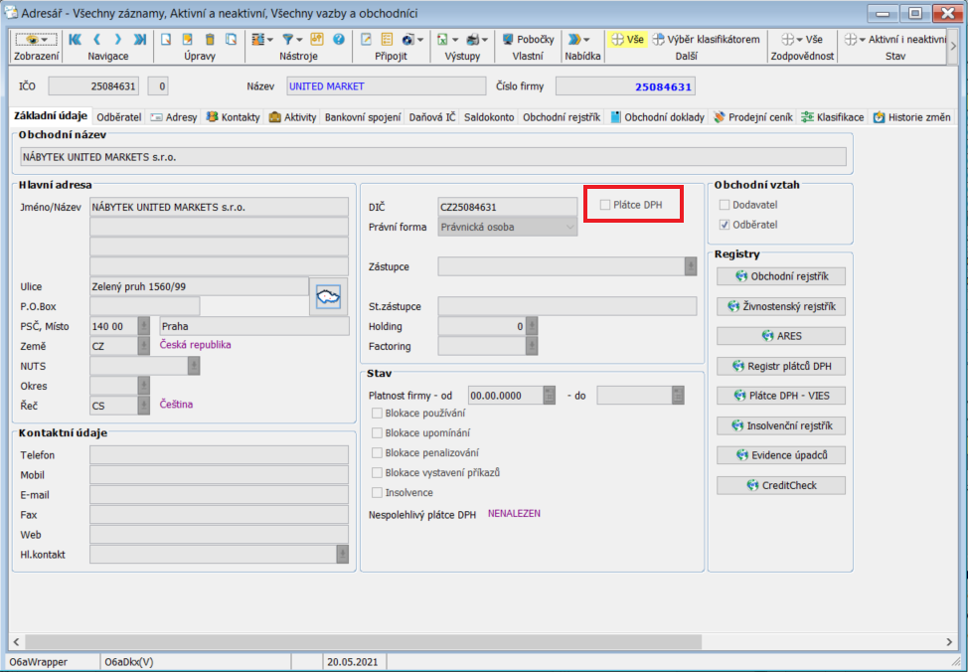Open the map icon next to Ulice

point(327,295)
